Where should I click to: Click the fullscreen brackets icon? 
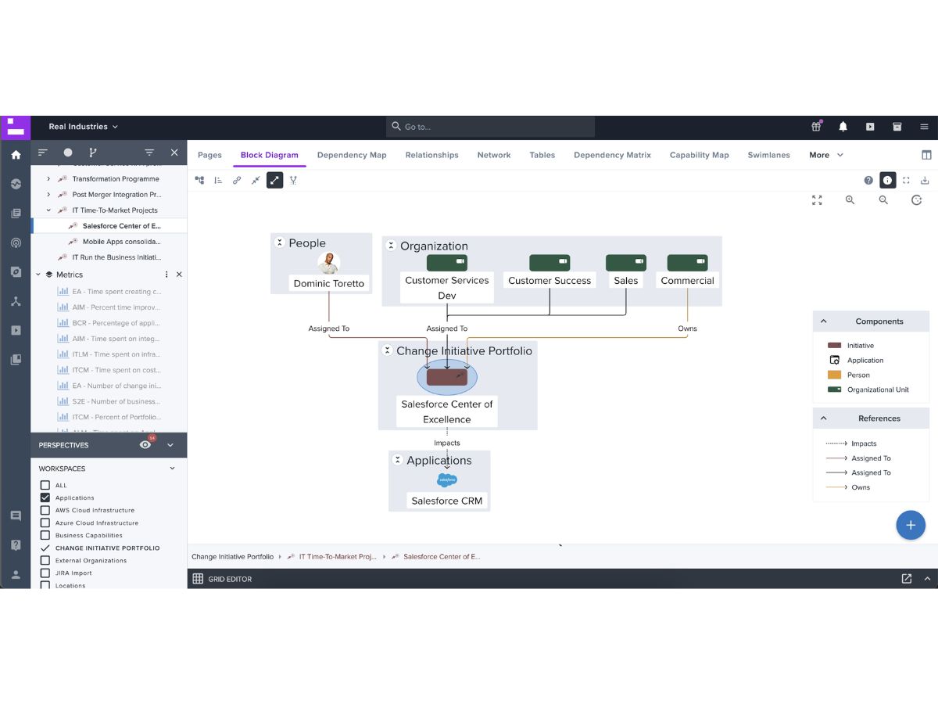[906, 180]
